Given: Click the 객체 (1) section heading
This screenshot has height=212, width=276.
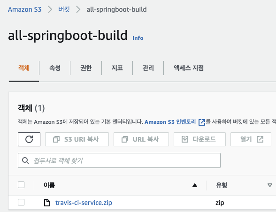Looking at the screenshot, I should (31, 108).
